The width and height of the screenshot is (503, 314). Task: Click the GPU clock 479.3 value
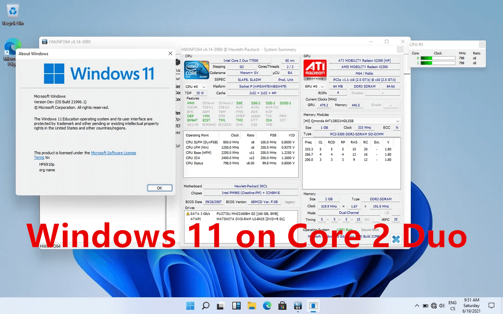point(324,105)
